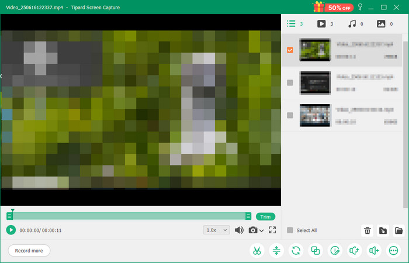
Task: Expand the snapshot options arrow beside camera
Action: 261,231
